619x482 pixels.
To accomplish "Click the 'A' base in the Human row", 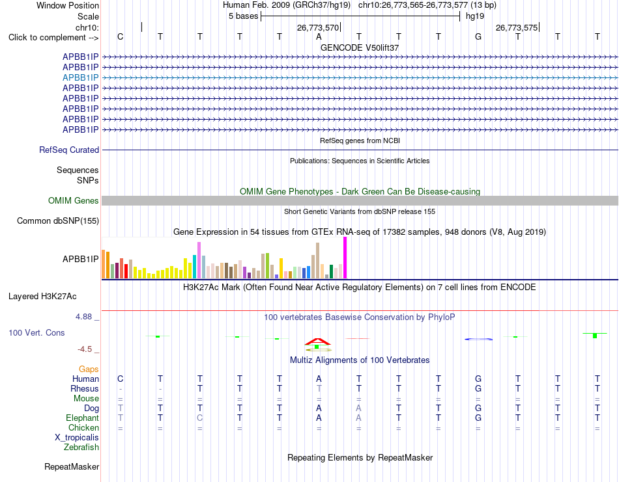I will (319, 379).
